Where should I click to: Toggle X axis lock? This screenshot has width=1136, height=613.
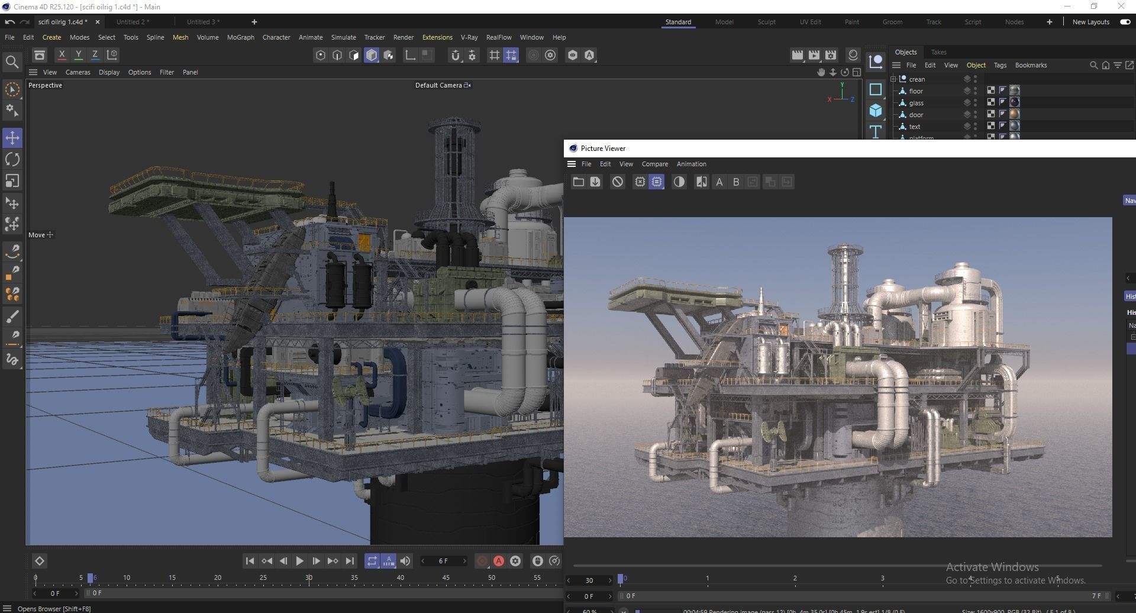[62, 55]
